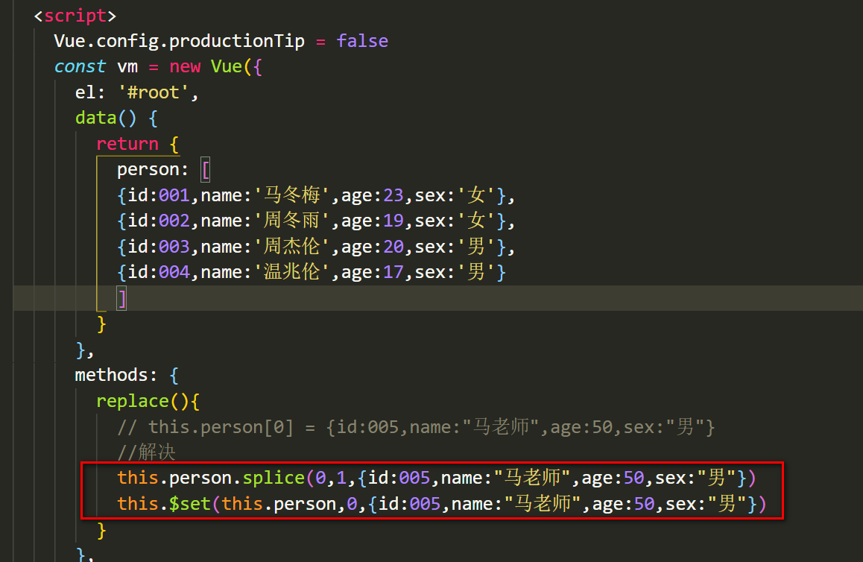Click the opening script tag

(x=75, y=16)
